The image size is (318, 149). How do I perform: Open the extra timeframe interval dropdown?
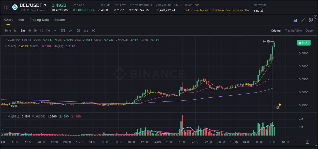tap(55, 31)
